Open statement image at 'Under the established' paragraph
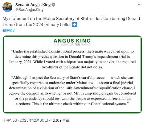The width and height of the screenshot is (144, 123). (x=72, y=59)
